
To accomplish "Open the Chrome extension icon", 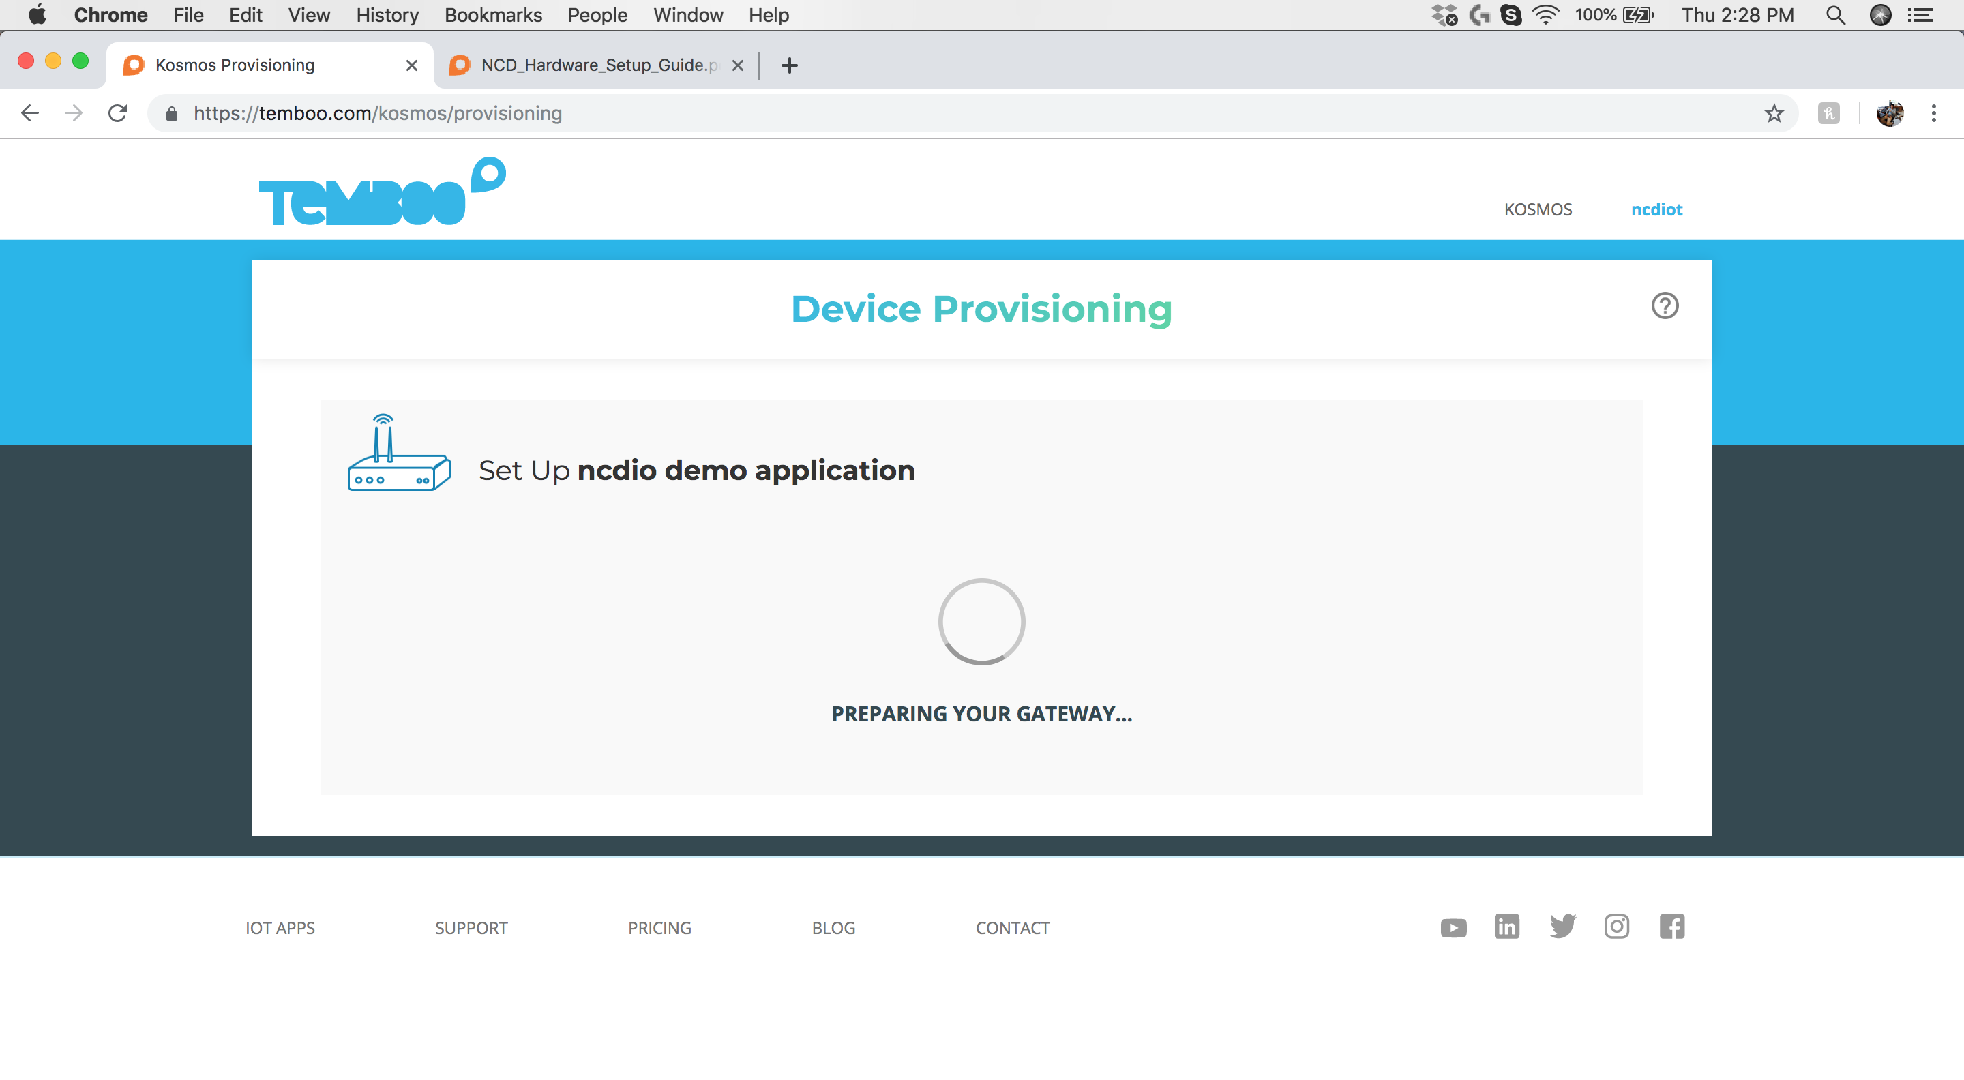I will [x=1828, y=114].
